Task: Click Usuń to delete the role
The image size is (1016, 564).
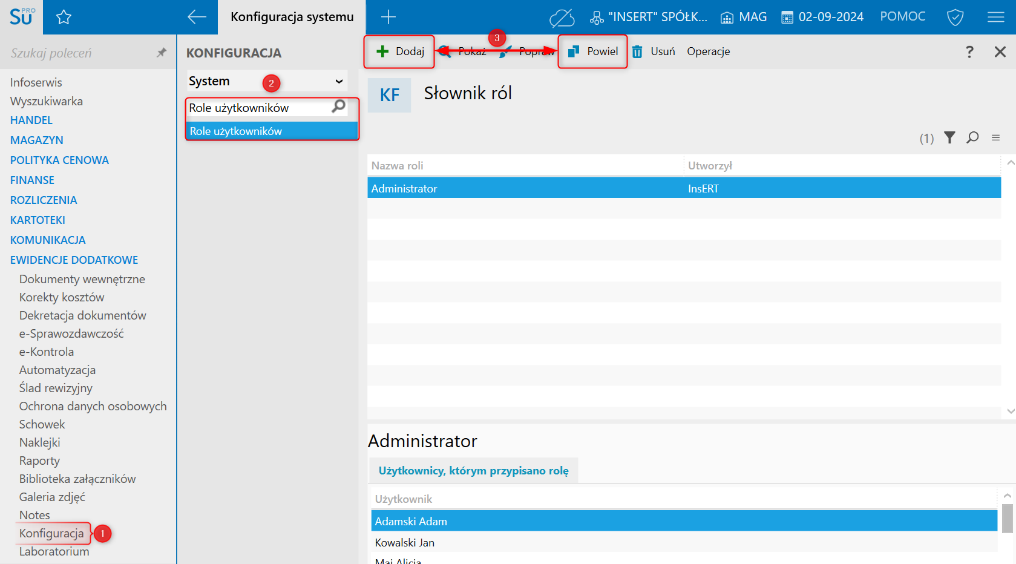Action: 654,51
